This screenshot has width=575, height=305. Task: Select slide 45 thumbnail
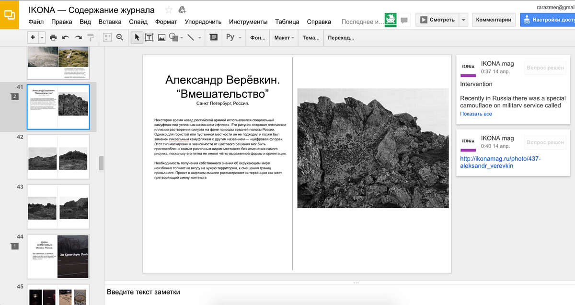(x=58, y=295)
